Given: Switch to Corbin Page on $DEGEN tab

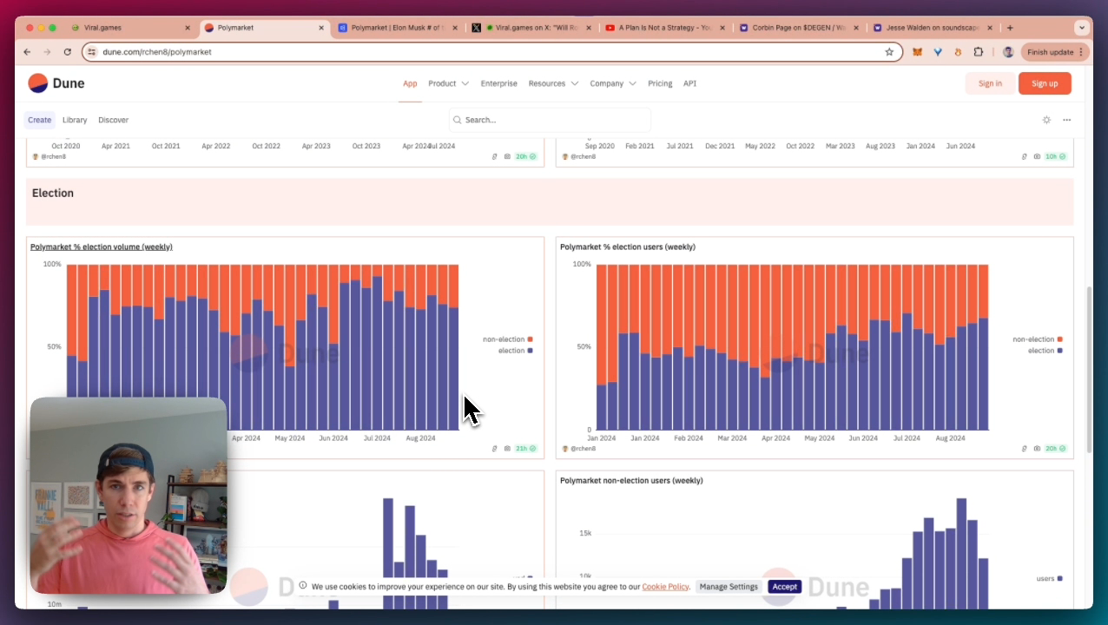Looking at the screenshot, I should (x=798, y=28).
